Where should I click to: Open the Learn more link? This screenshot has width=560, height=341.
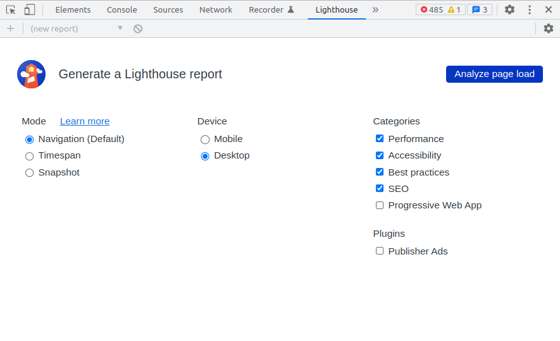(x=85, y=121)
